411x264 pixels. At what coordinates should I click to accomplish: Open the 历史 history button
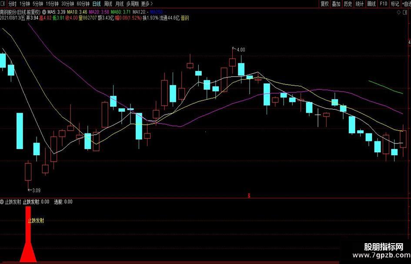tap(348, 3)
